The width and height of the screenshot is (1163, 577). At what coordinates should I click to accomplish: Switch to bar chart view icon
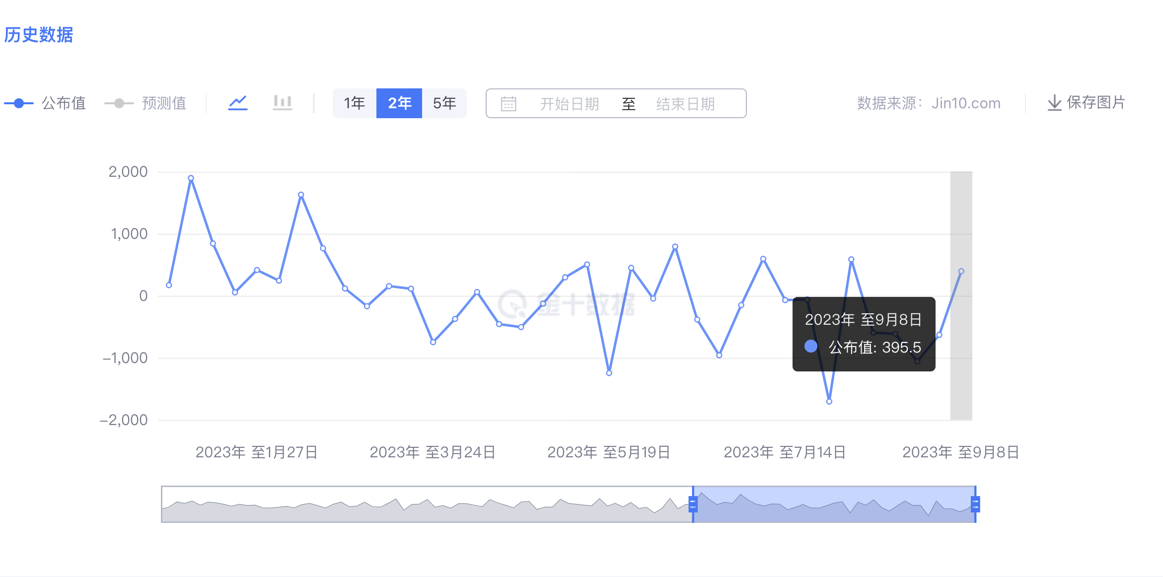(282, 103)
